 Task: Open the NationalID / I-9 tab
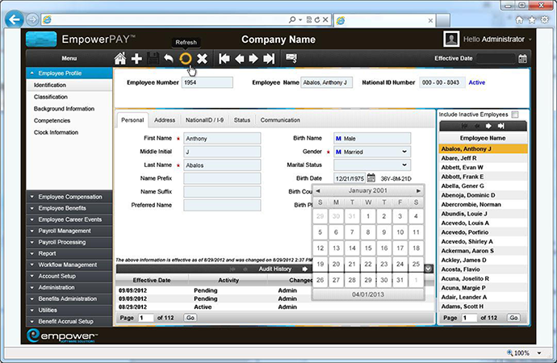tap(205, 120)
